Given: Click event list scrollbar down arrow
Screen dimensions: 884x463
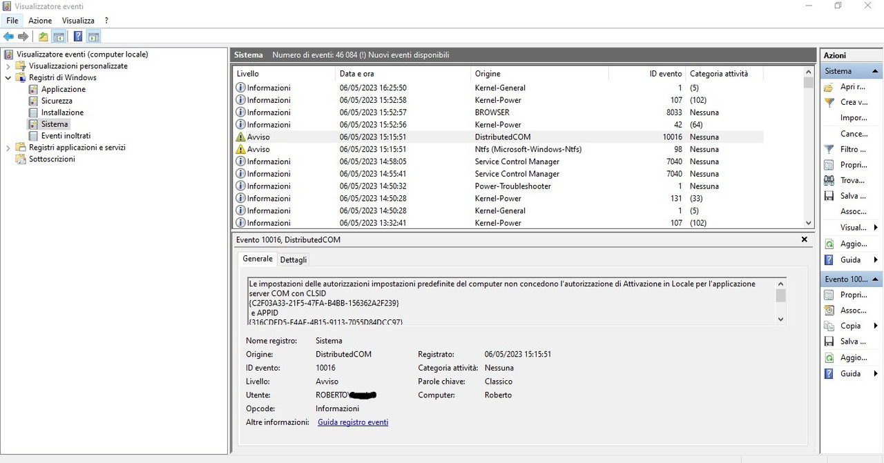Looking at the screenshot, I should coord(809,223).
